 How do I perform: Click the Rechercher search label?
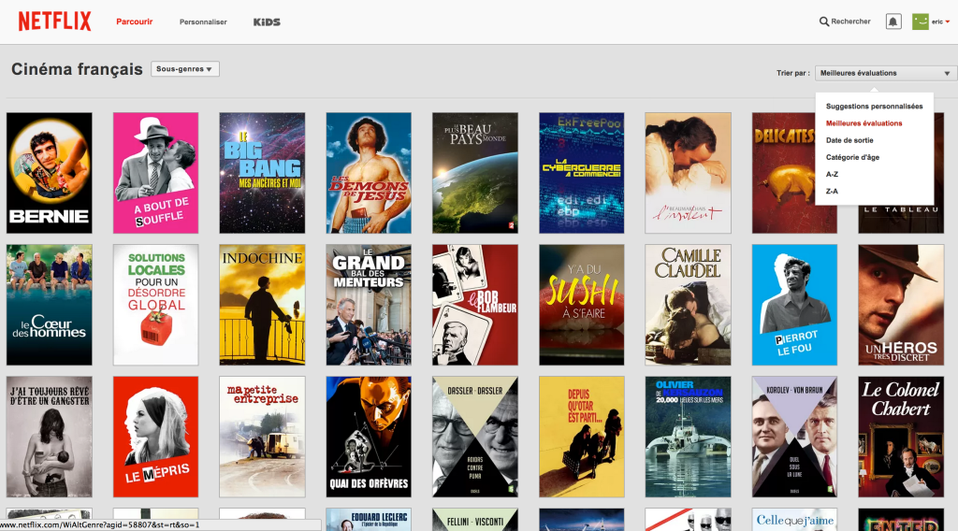850,22
